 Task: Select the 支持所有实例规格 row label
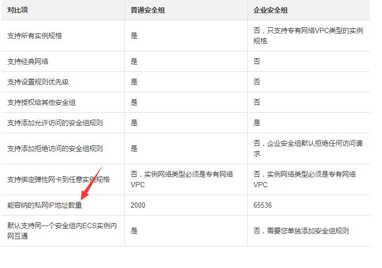tap(35, 36)
